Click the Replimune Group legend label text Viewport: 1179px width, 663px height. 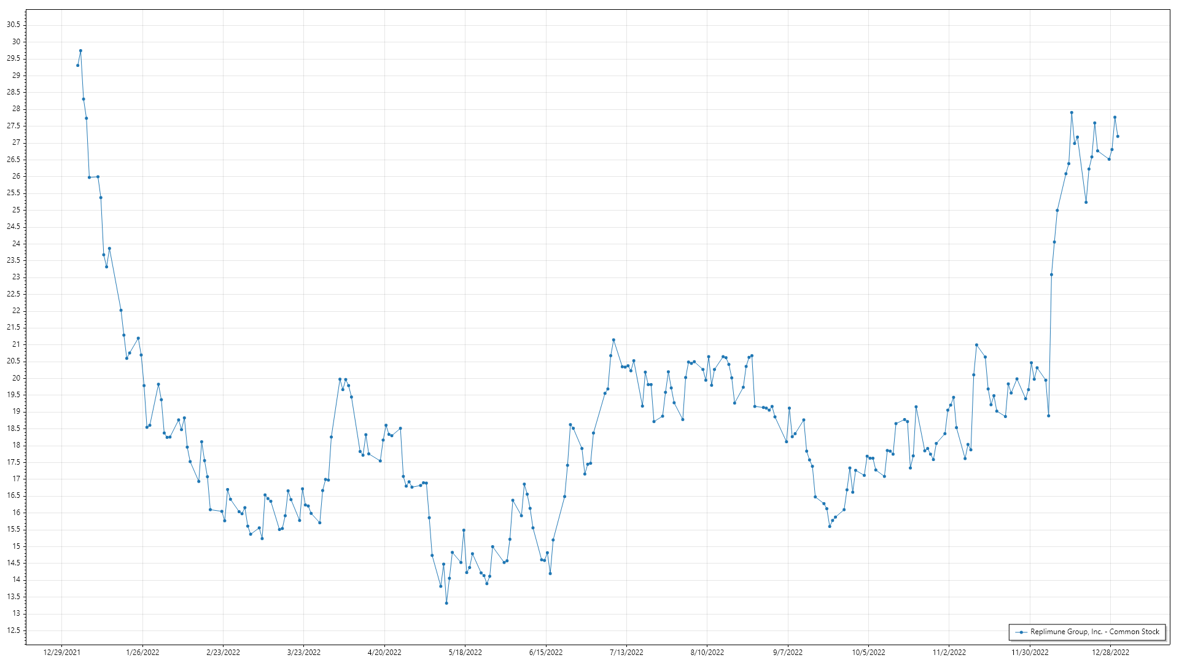(x=1094, y=632)
